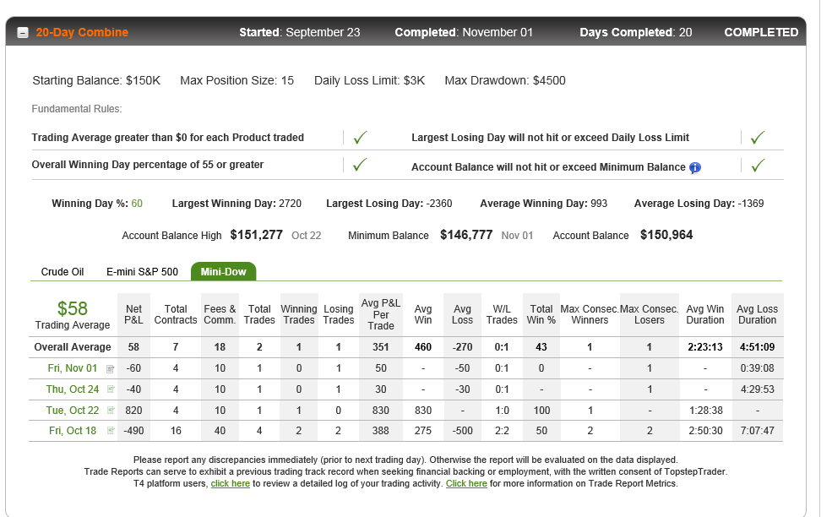
Task: Click the Winning Day % value 60
Action: [x=137, y=204]
